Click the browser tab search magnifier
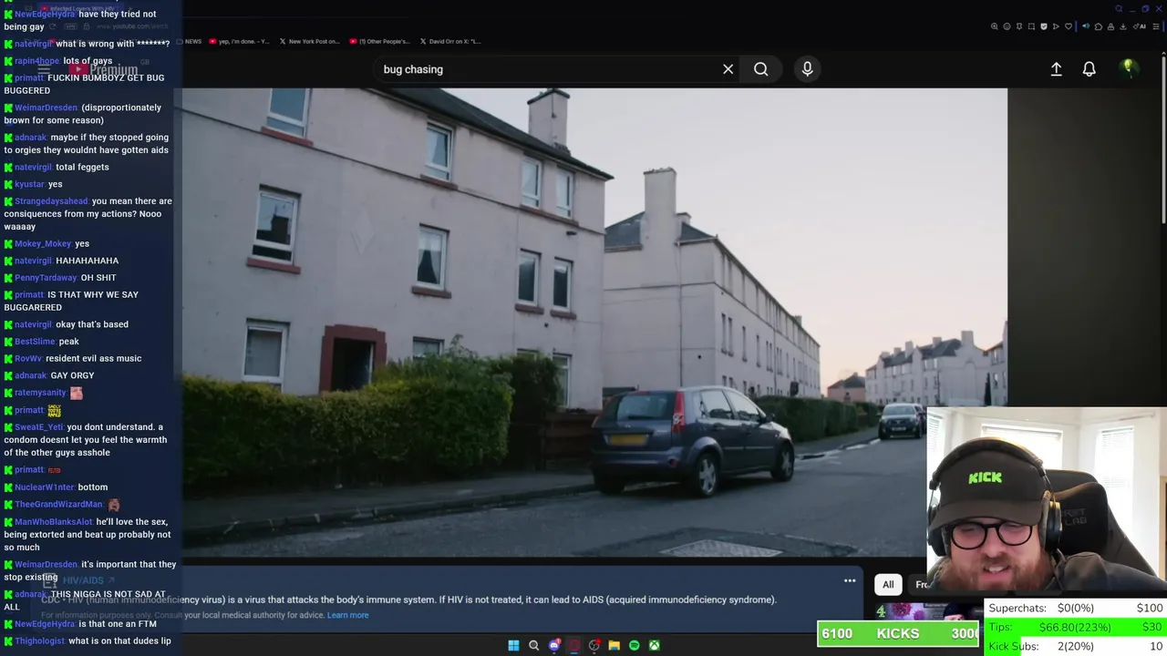The height and width of the screenshot is (656, 1167). [1119, 9]
